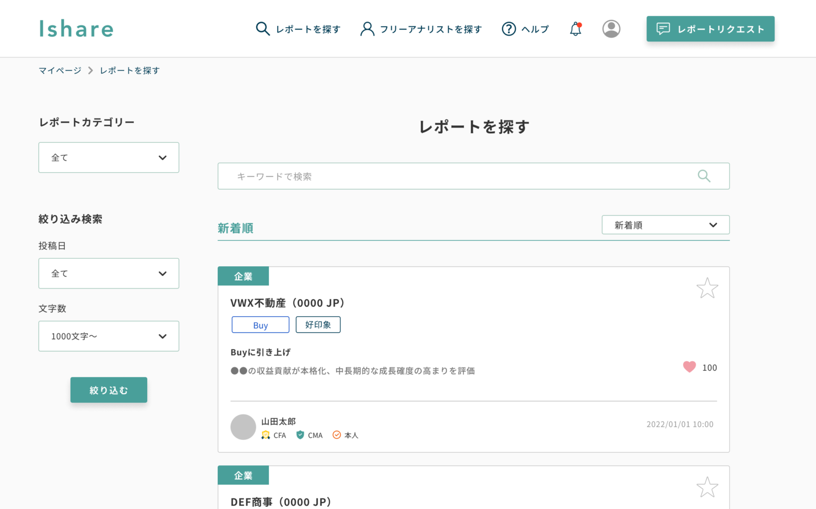Screen dimensions: 816x509
Task: Click the CMA shield icon under 山田太郎
Action: point(299,435)
